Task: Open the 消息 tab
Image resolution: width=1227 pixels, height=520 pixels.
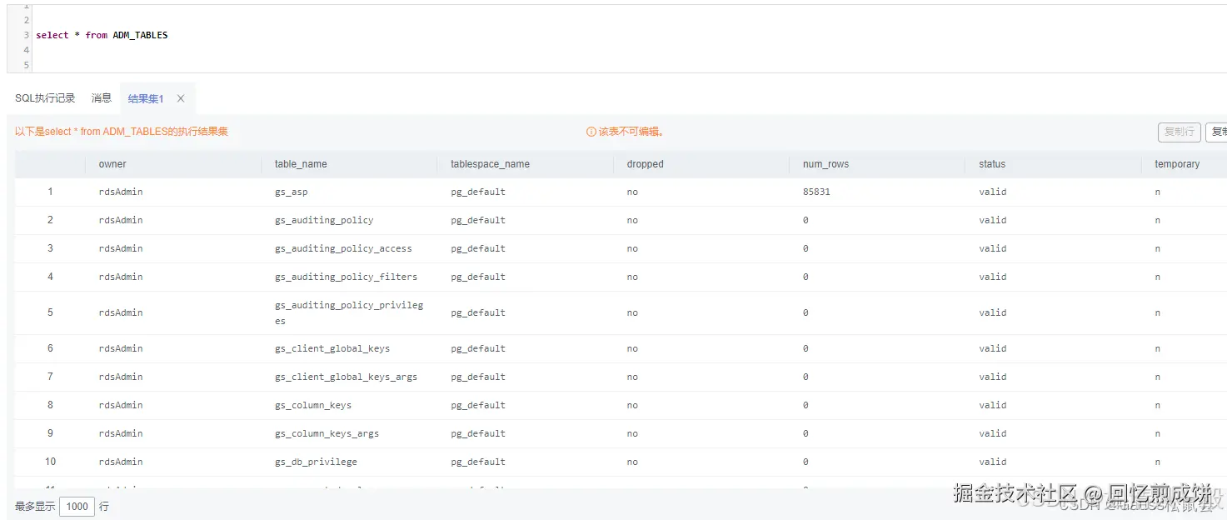Action: click(x=102, y=98)
